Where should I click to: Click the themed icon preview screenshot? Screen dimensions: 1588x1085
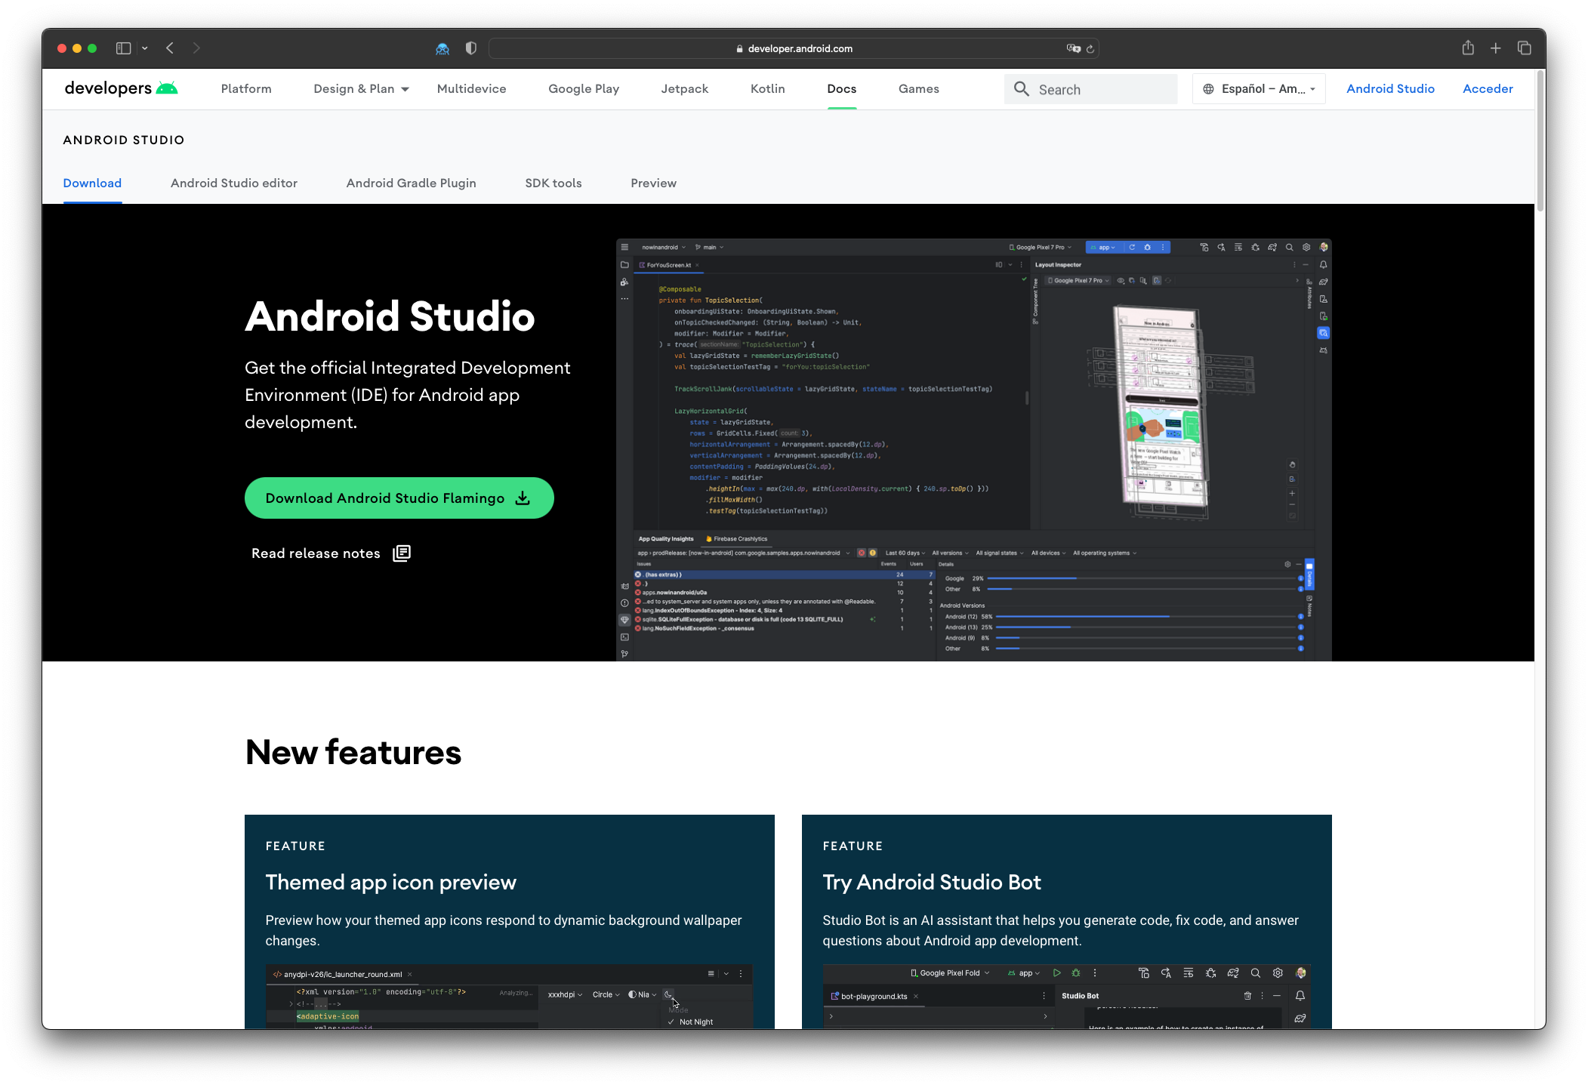pos(509,996)
